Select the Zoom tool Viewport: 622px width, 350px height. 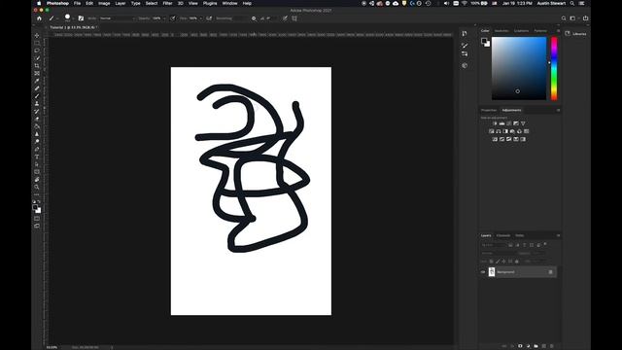pyautogui.click(x=37, y=187)
